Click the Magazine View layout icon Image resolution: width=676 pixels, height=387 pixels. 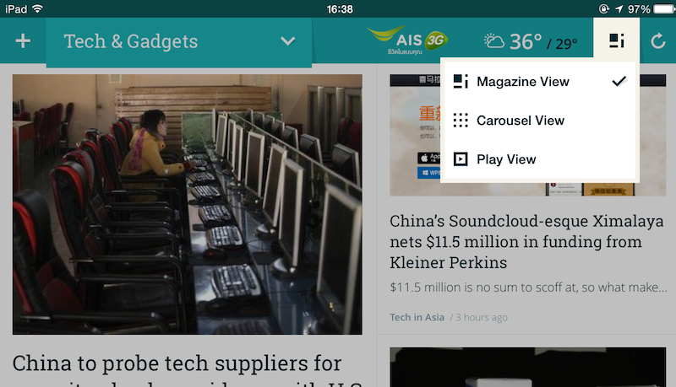click(461, 81)
